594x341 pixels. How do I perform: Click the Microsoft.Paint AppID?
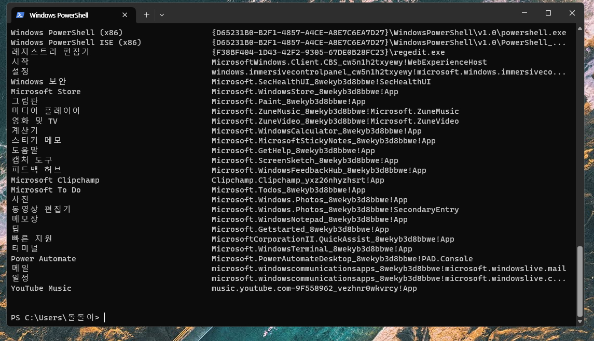click(288, 101)
